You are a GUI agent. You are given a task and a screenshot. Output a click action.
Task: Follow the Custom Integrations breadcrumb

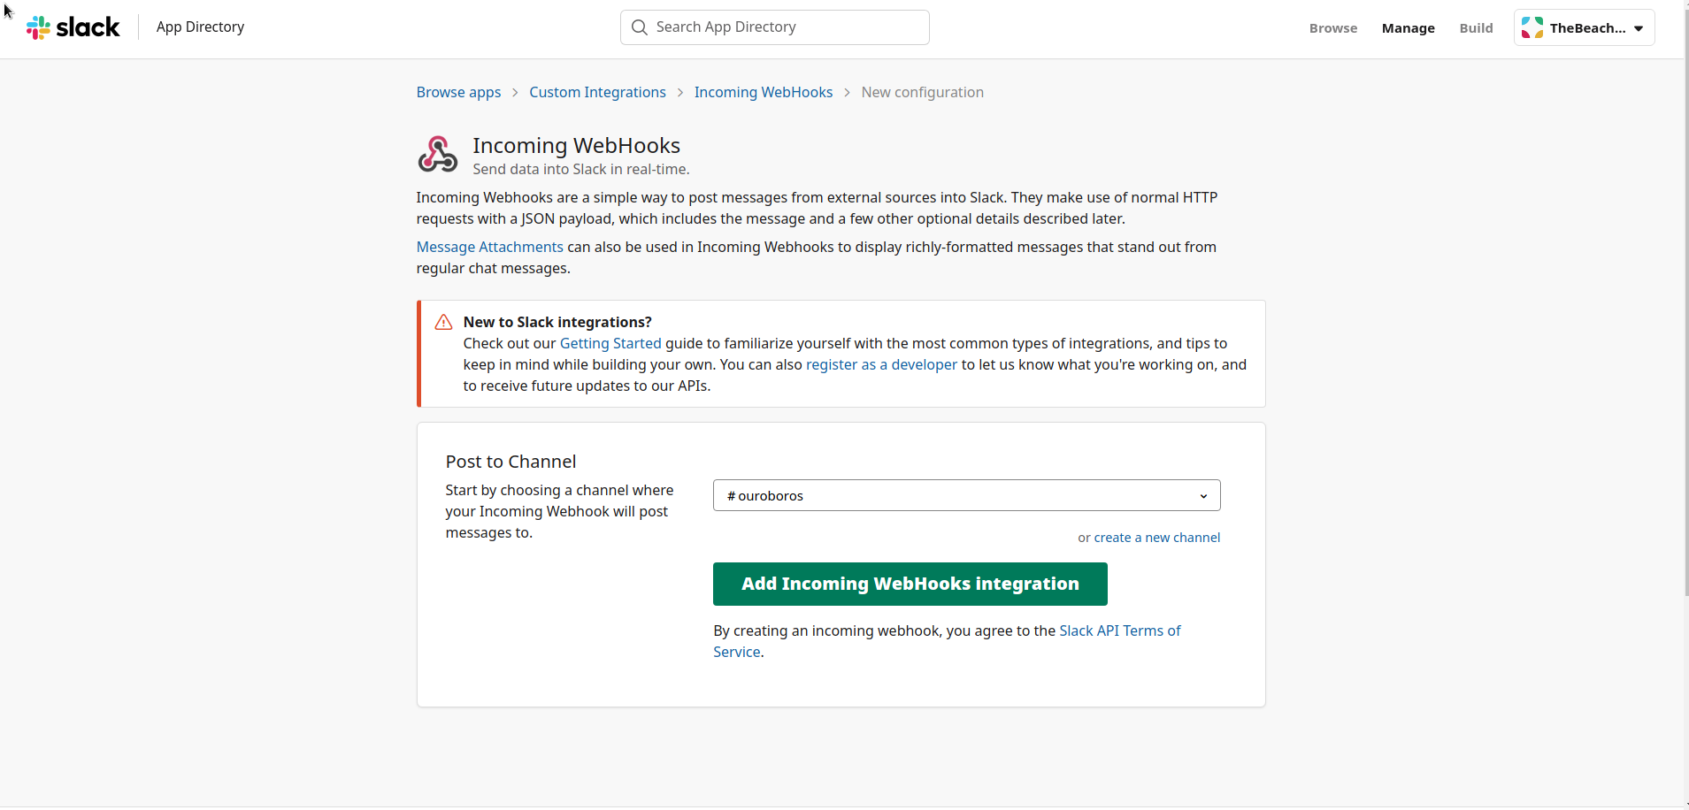597,92
